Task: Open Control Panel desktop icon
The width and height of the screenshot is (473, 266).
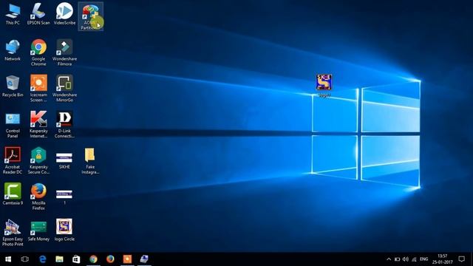Action: 13,125
